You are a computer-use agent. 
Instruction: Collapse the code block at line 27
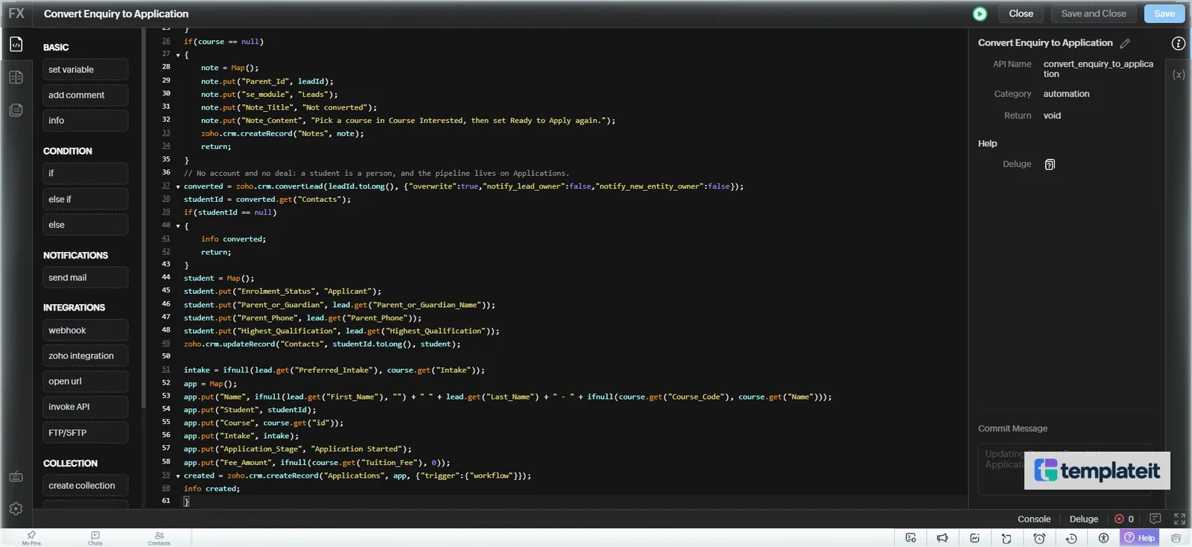178,55
